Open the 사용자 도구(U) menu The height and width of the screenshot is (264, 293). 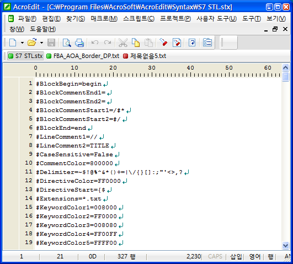click(216, 19)
